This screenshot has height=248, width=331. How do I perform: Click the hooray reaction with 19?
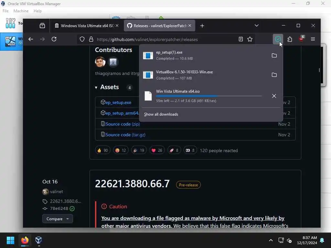[139, 150]
